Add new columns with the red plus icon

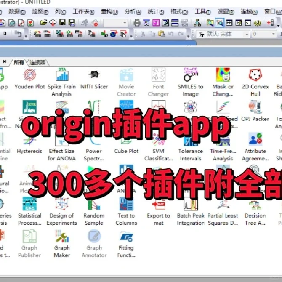click(271, 23)
